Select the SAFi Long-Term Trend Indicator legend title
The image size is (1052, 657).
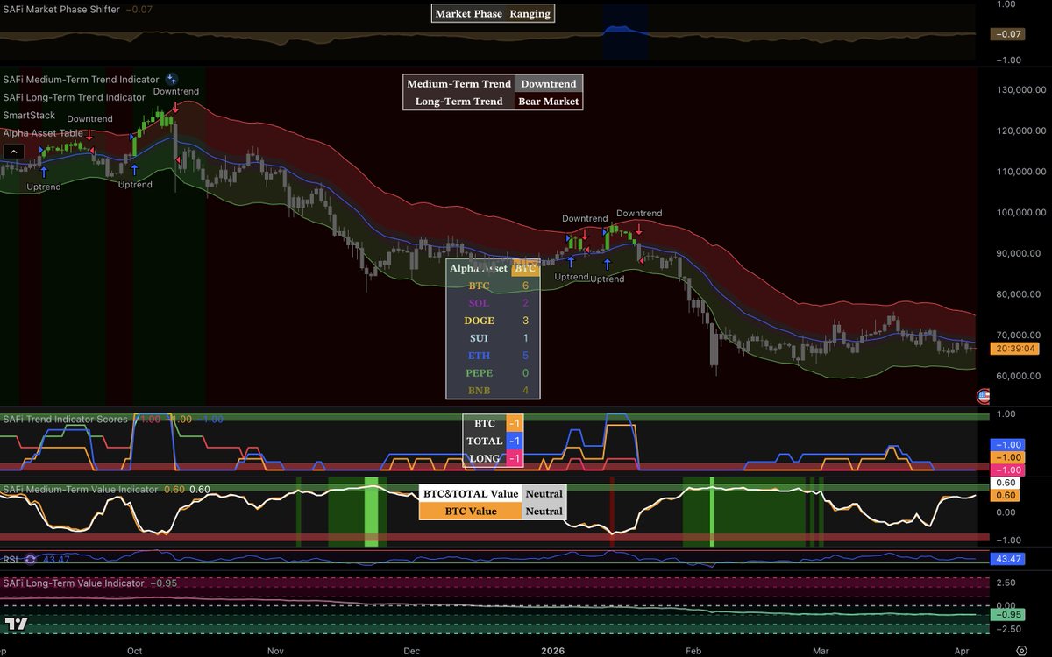(x=75, y=97)
